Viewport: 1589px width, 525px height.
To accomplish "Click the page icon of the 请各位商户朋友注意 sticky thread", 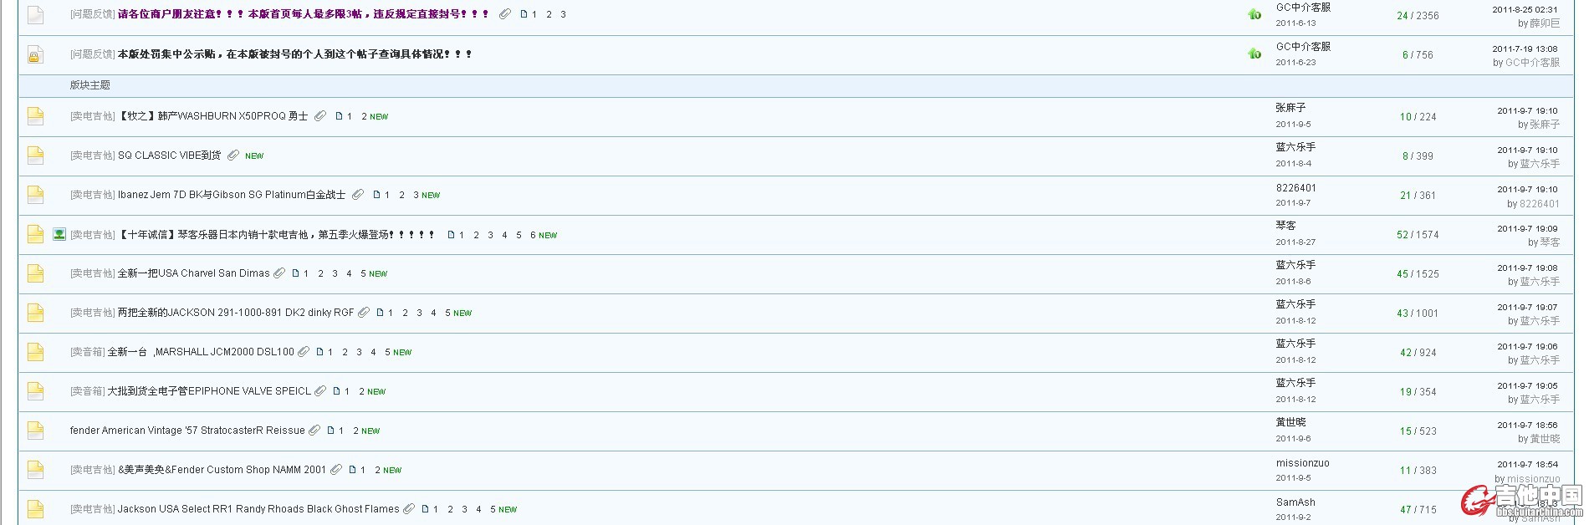I will pos(35,15).
